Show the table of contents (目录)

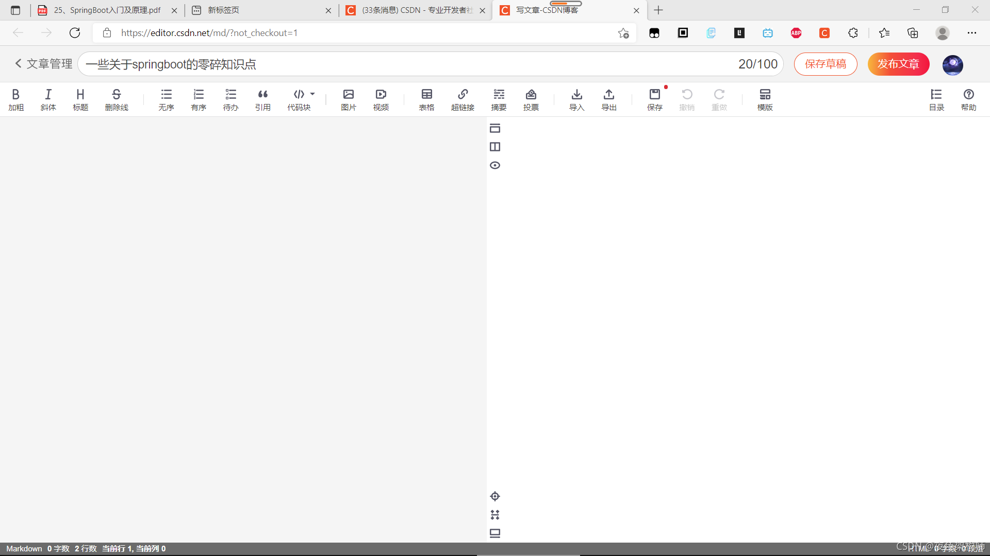pyautogui.click(x=936, y=99)
